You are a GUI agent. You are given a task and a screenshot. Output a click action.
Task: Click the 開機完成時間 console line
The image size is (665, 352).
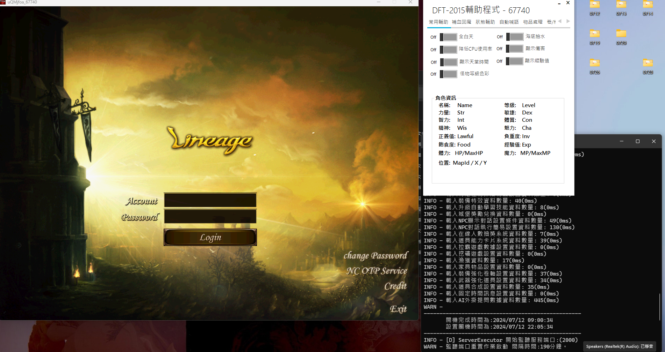click(499, 320)
